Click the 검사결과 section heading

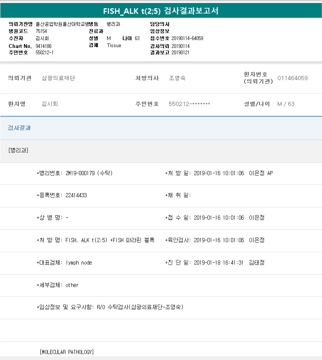click(19, 128)
